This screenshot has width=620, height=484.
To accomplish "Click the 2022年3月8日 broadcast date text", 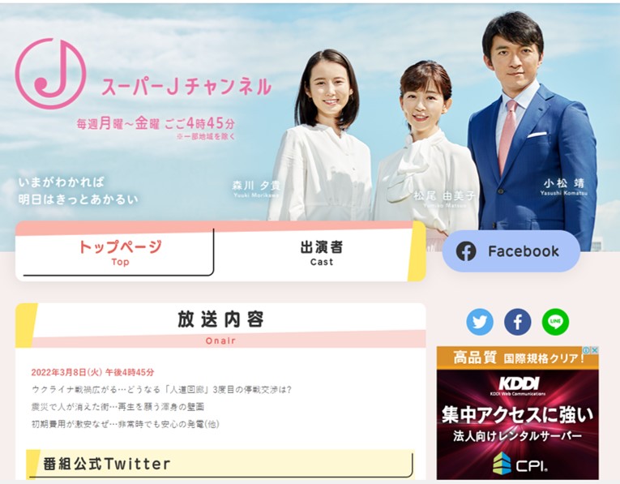I will [x=92, y=372].
